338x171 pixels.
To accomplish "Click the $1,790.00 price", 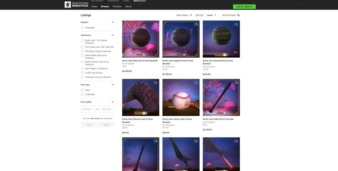I will 167,74.
